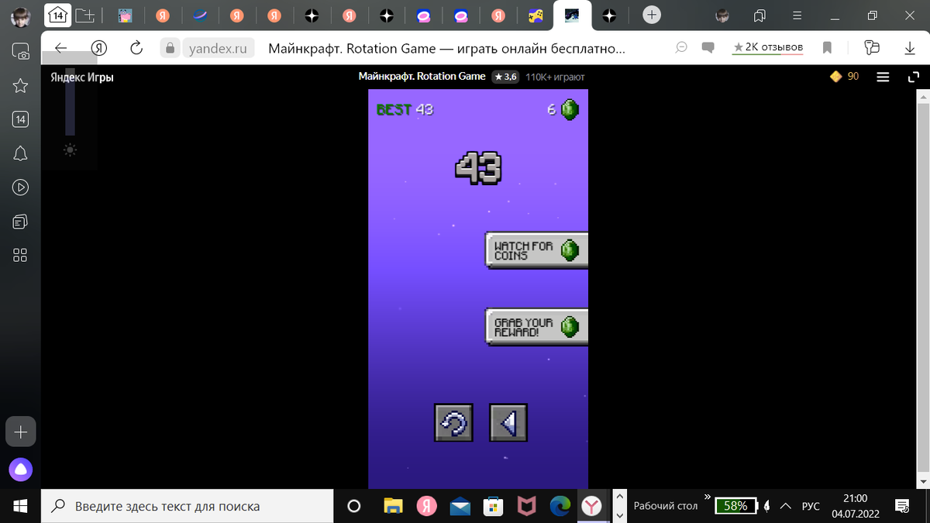Switch to the tab with blue planet favicon
Screen dimensions: 930x523
(x=200, y=15)
